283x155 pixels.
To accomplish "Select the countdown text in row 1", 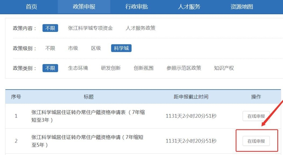I will [191, 116].
